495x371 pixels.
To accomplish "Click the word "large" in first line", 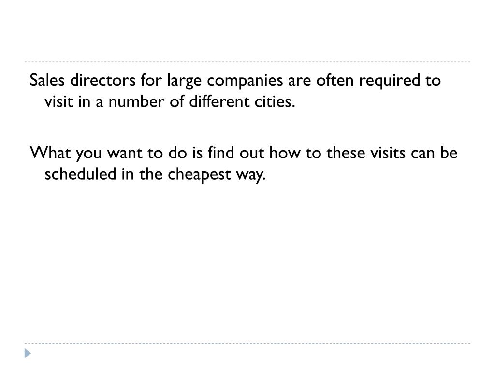I will pyautogui.click(x=184, y=81).
